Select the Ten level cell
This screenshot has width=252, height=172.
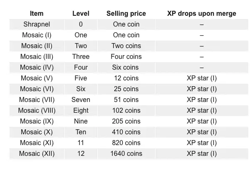click(x=81, y=132)
